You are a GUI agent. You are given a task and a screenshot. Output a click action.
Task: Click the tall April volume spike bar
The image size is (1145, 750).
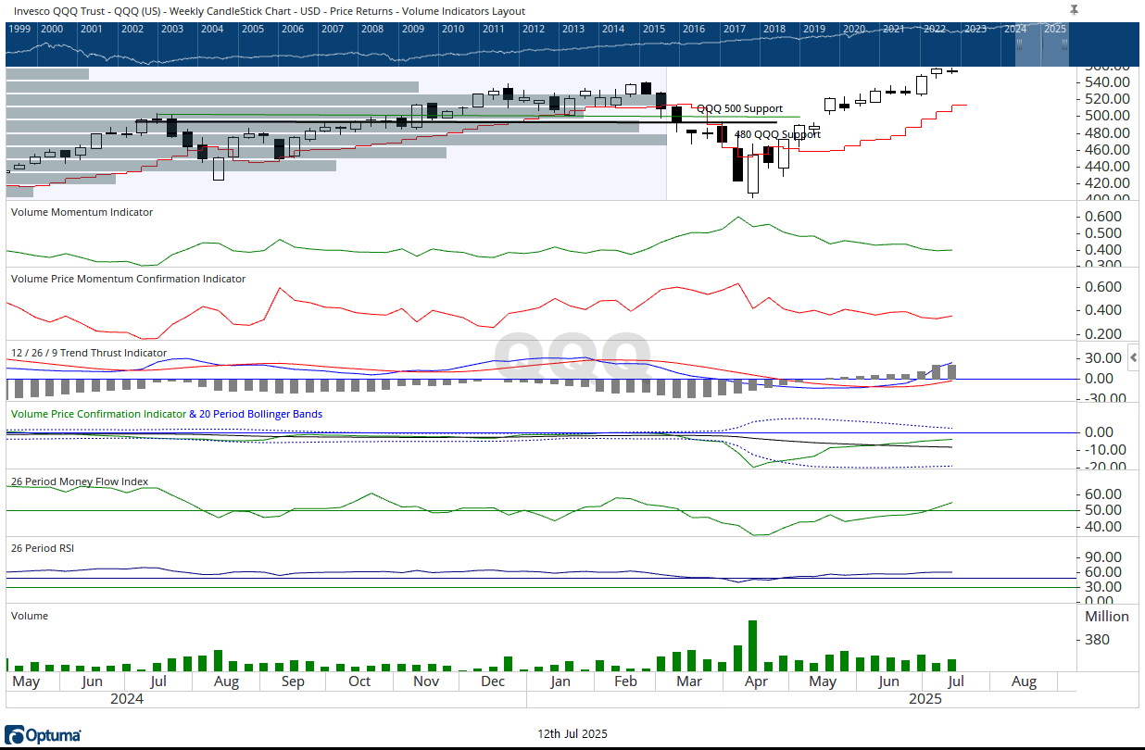click(752, 645)
